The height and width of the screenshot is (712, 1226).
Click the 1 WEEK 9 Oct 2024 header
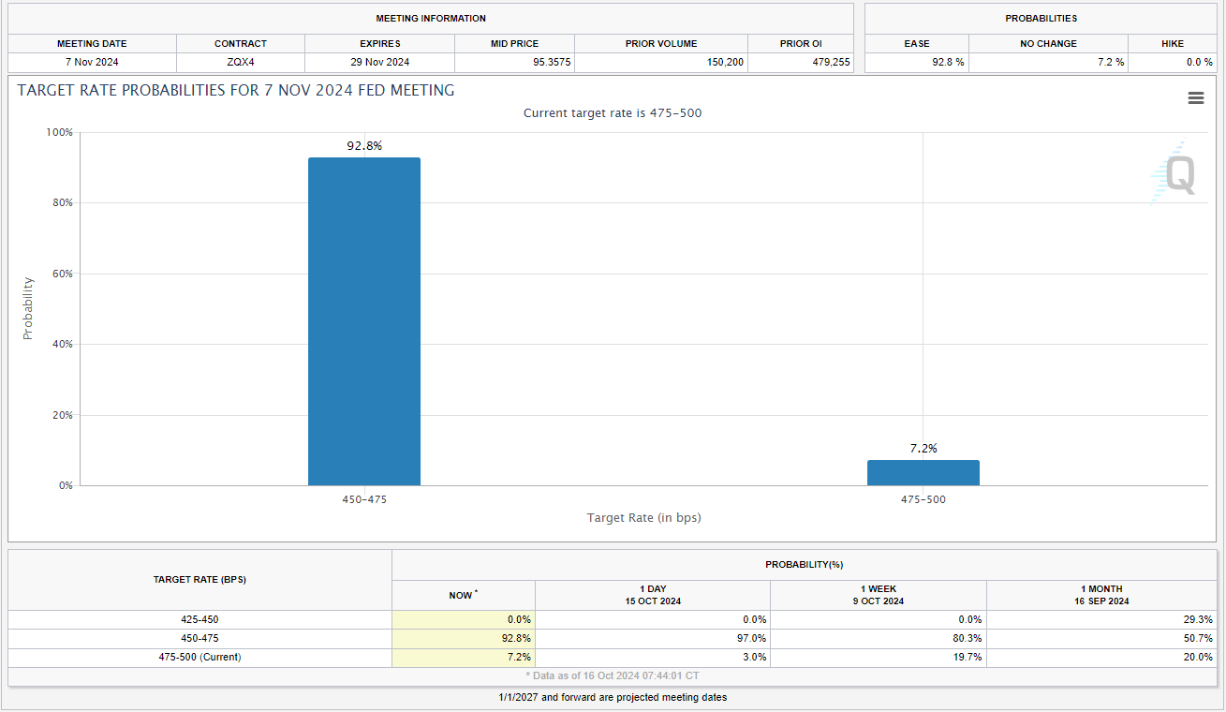tap(878, 595)
